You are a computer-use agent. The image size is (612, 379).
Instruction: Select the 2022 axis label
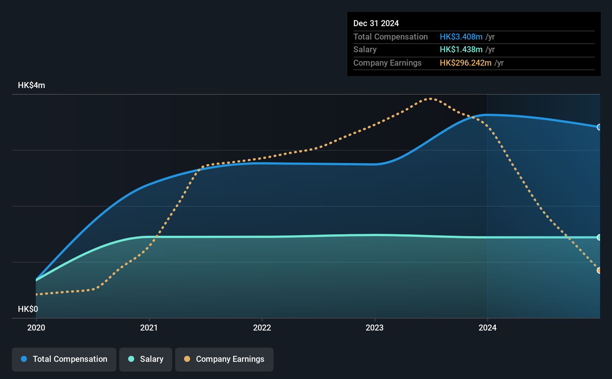coord(262,328)
